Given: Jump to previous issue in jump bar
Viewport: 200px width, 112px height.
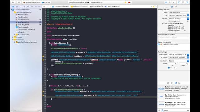Looking at the screenshot, I should click(x=152, y=7).
